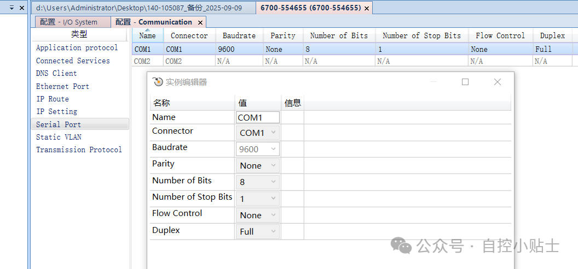The height and width of the screenshot is (269, 578).
Task: Sort by the Baudrate column header
Action: (x=239, y=35)
